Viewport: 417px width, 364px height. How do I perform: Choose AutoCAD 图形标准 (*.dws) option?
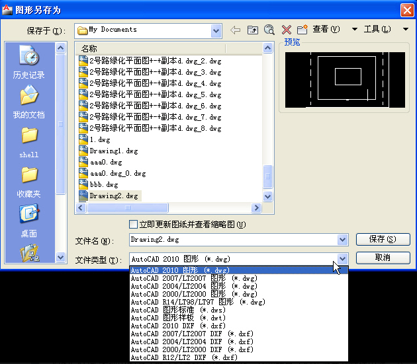pos(238,310)
